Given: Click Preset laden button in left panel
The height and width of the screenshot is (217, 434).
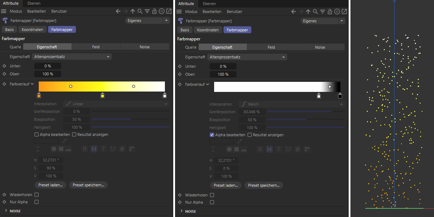Looking at the screenshot, I should pyautogui.click(x=51, y=185).
